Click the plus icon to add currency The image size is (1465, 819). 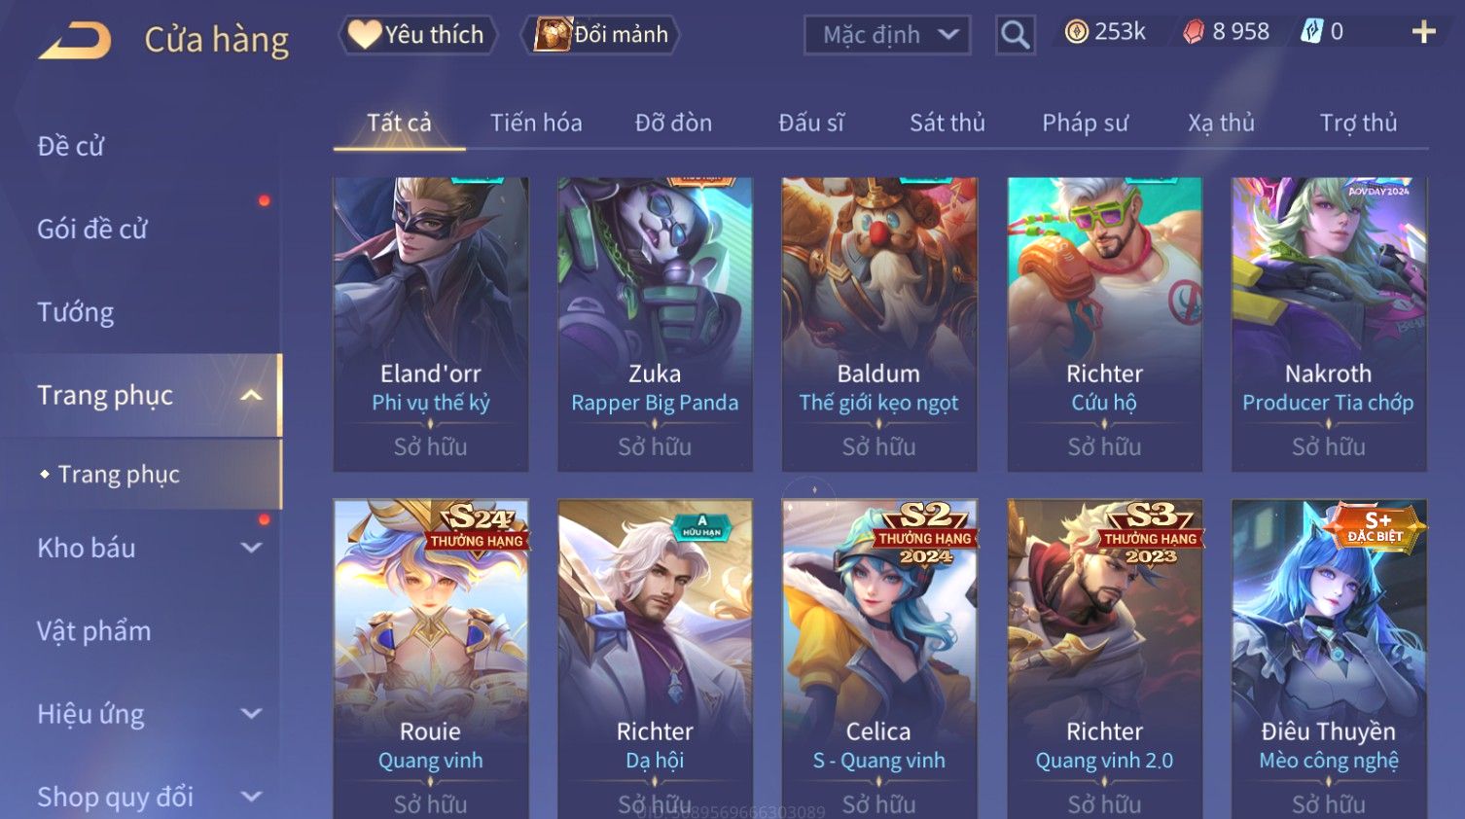[x=1423, y=32]
